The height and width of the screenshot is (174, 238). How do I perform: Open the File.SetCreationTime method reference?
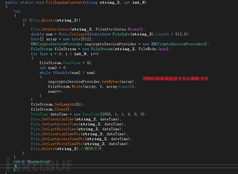coord(58,119)
